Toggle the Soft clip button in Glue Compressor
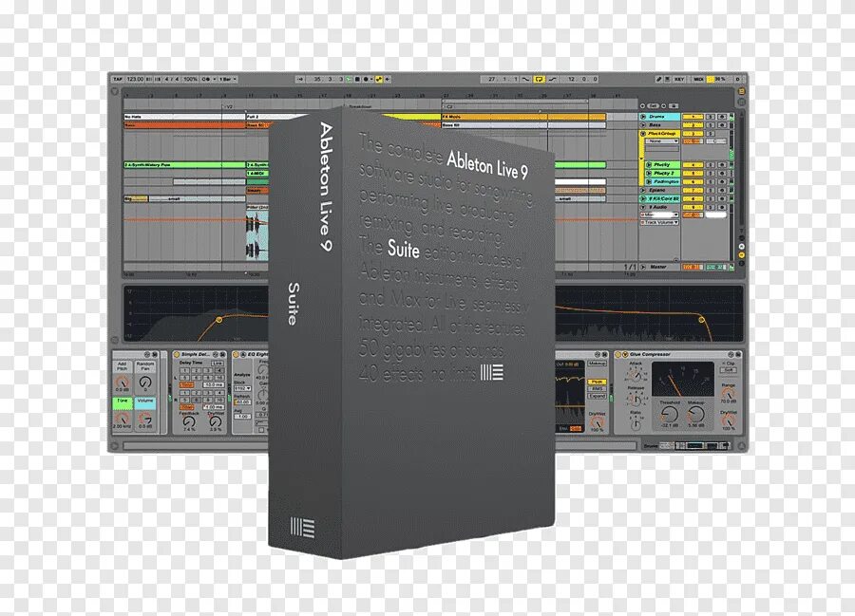This screenshot has height=616, width=855. 729,370
